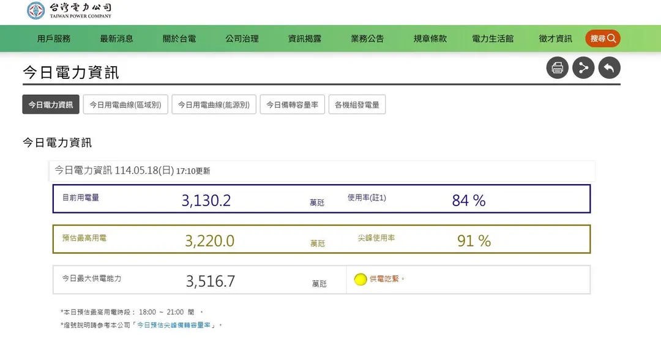Click the 3,130.2 current usage value
Screen dimensions: 661x345
click(206, 201)
